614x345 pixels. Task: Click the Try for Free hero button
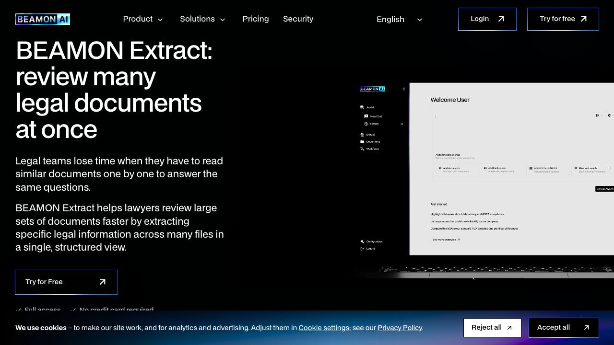tap(66, 282)
